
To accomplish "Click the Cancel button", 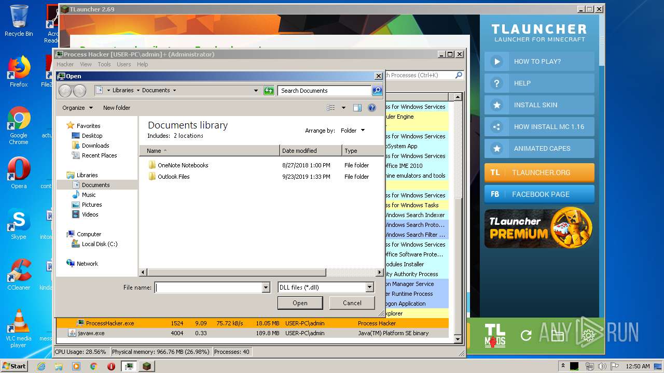I will tap(352, 303).
